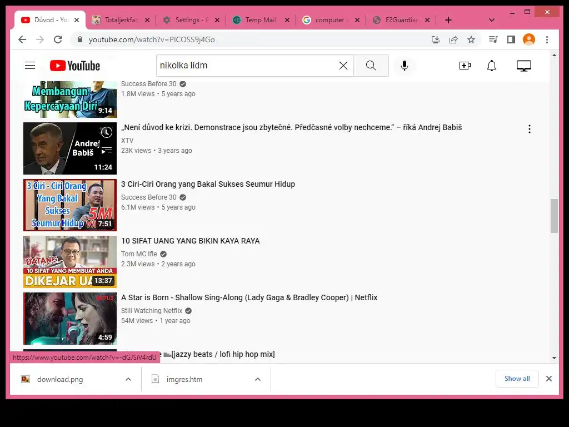Add Andrej Babiš video to Watch later
The image size is (569, 427).
106,132
